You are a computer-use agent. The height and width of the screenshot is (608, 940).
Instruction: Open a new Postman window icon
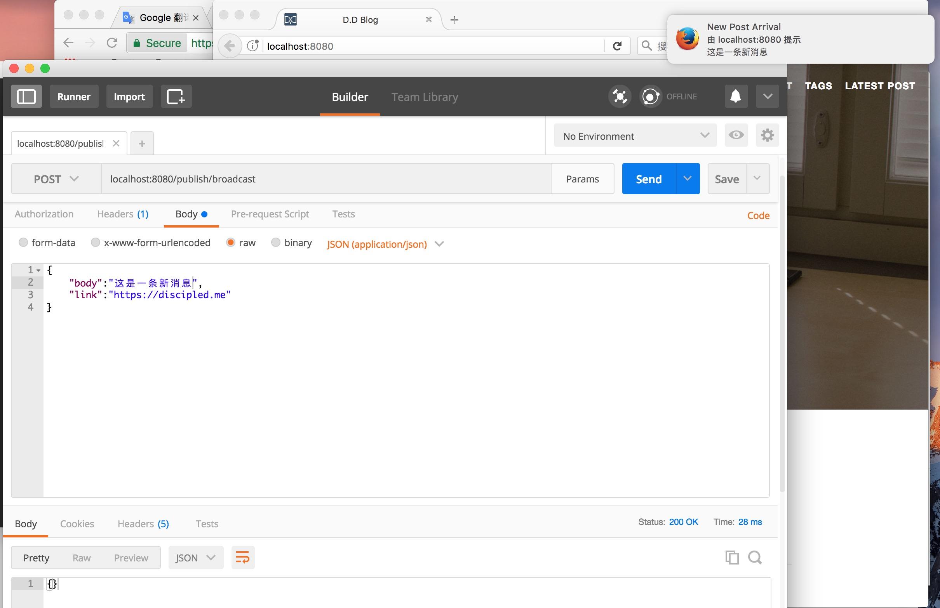tap(176, 96)
